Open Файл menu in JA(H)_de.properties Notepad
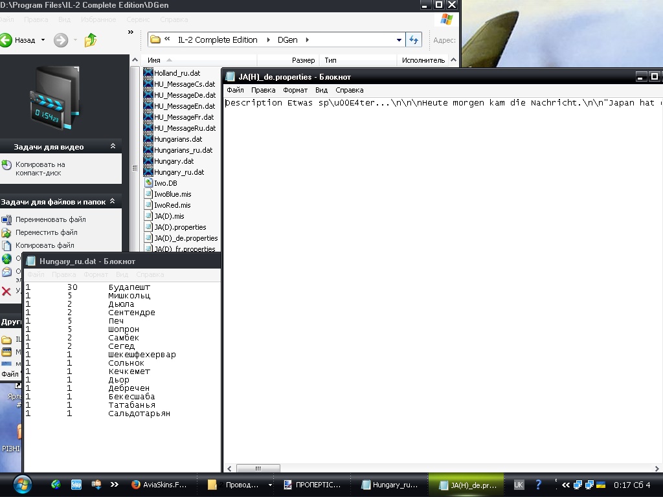Screen dimensions: 663x497 [235, 90]
